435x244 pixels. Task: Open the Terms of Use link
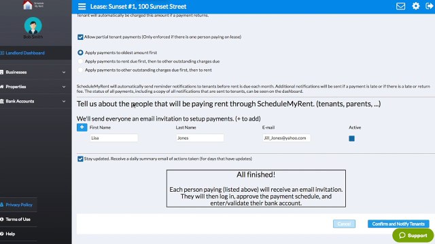click(x=18, y=219)
